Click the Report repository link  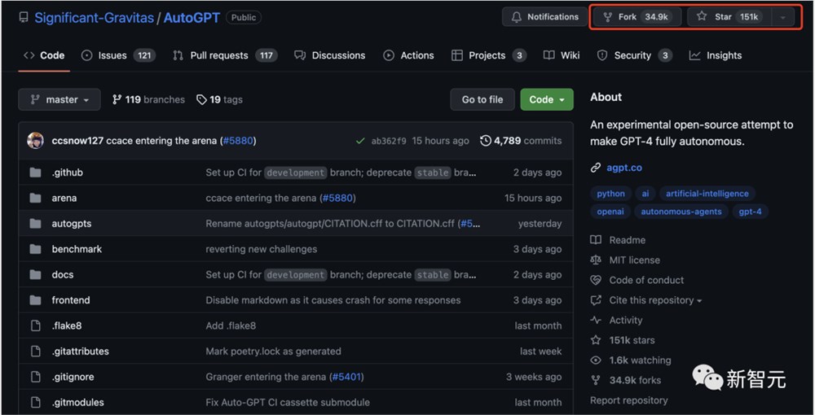[629, 400]
